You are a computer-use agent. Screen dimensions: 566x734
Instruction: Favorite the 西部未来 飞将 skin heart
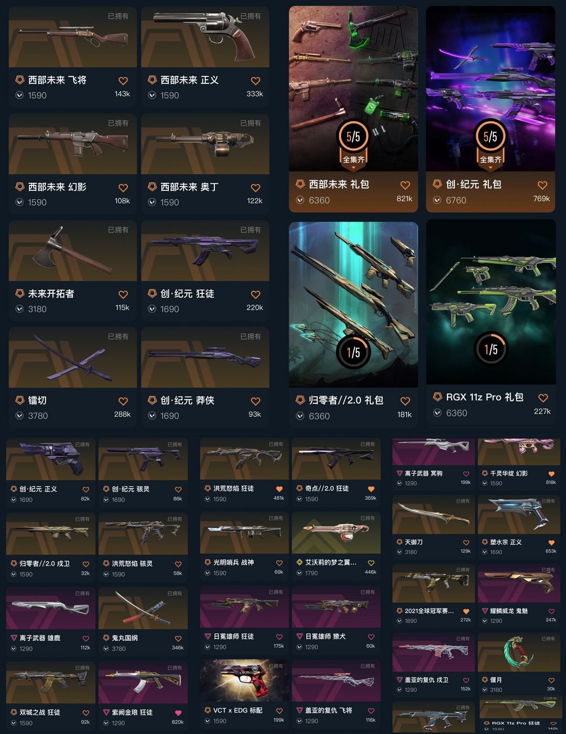pyautogui.click(x=123, y=81)
